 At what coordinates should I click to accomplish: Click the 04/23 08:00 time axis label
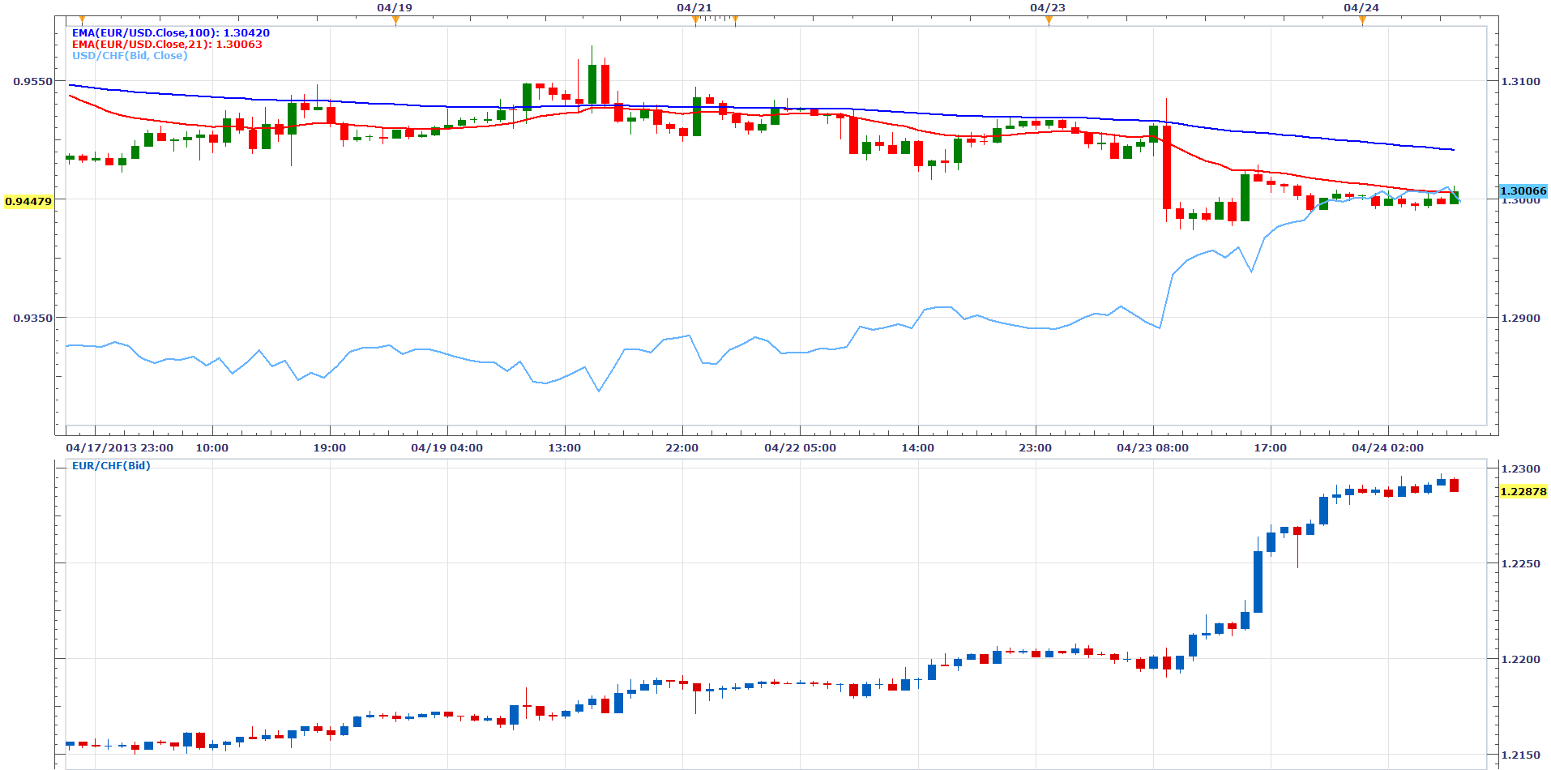[1152, 448]
